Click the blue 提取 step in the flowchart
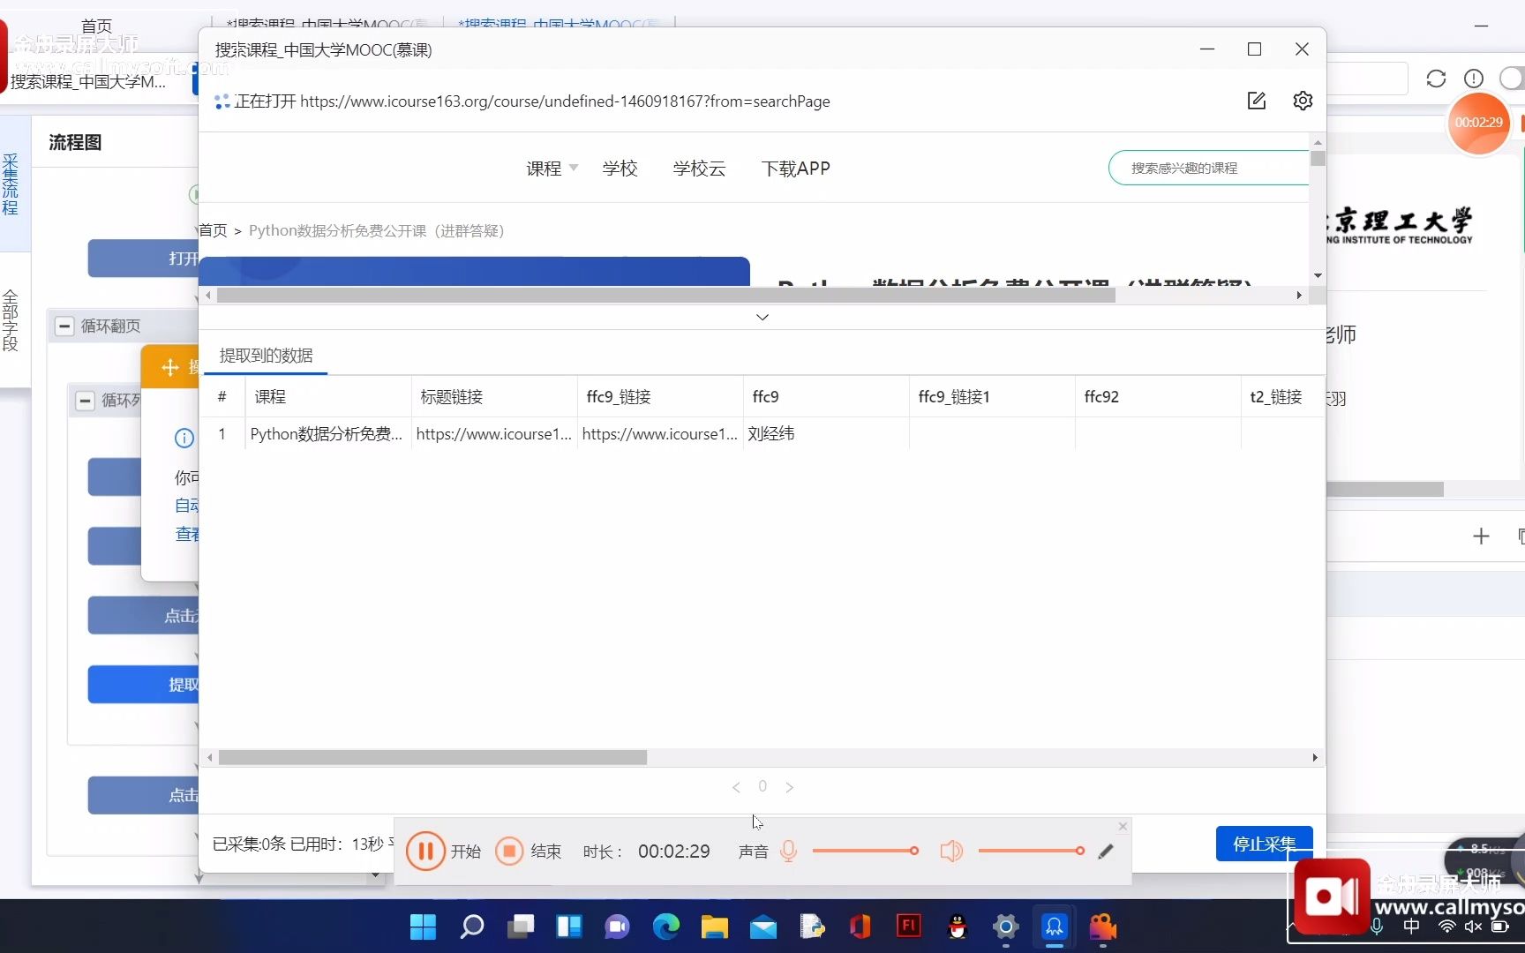Image resolution: width=1525 pixels, height=953 pixels. coord(144,685)
